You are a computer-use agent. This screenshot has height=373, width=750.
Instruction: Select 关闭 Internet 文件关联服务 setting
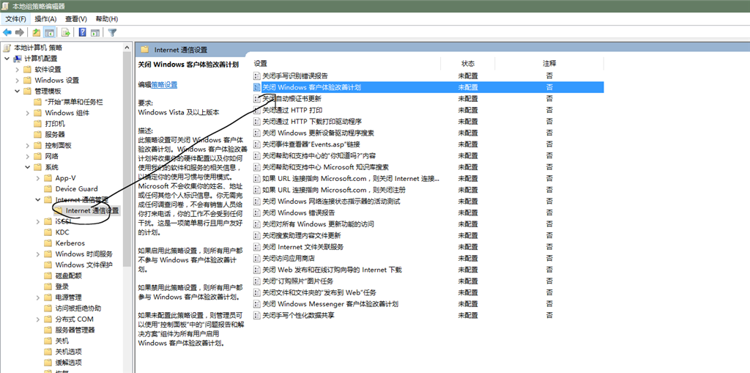click(x=302, y=247)
